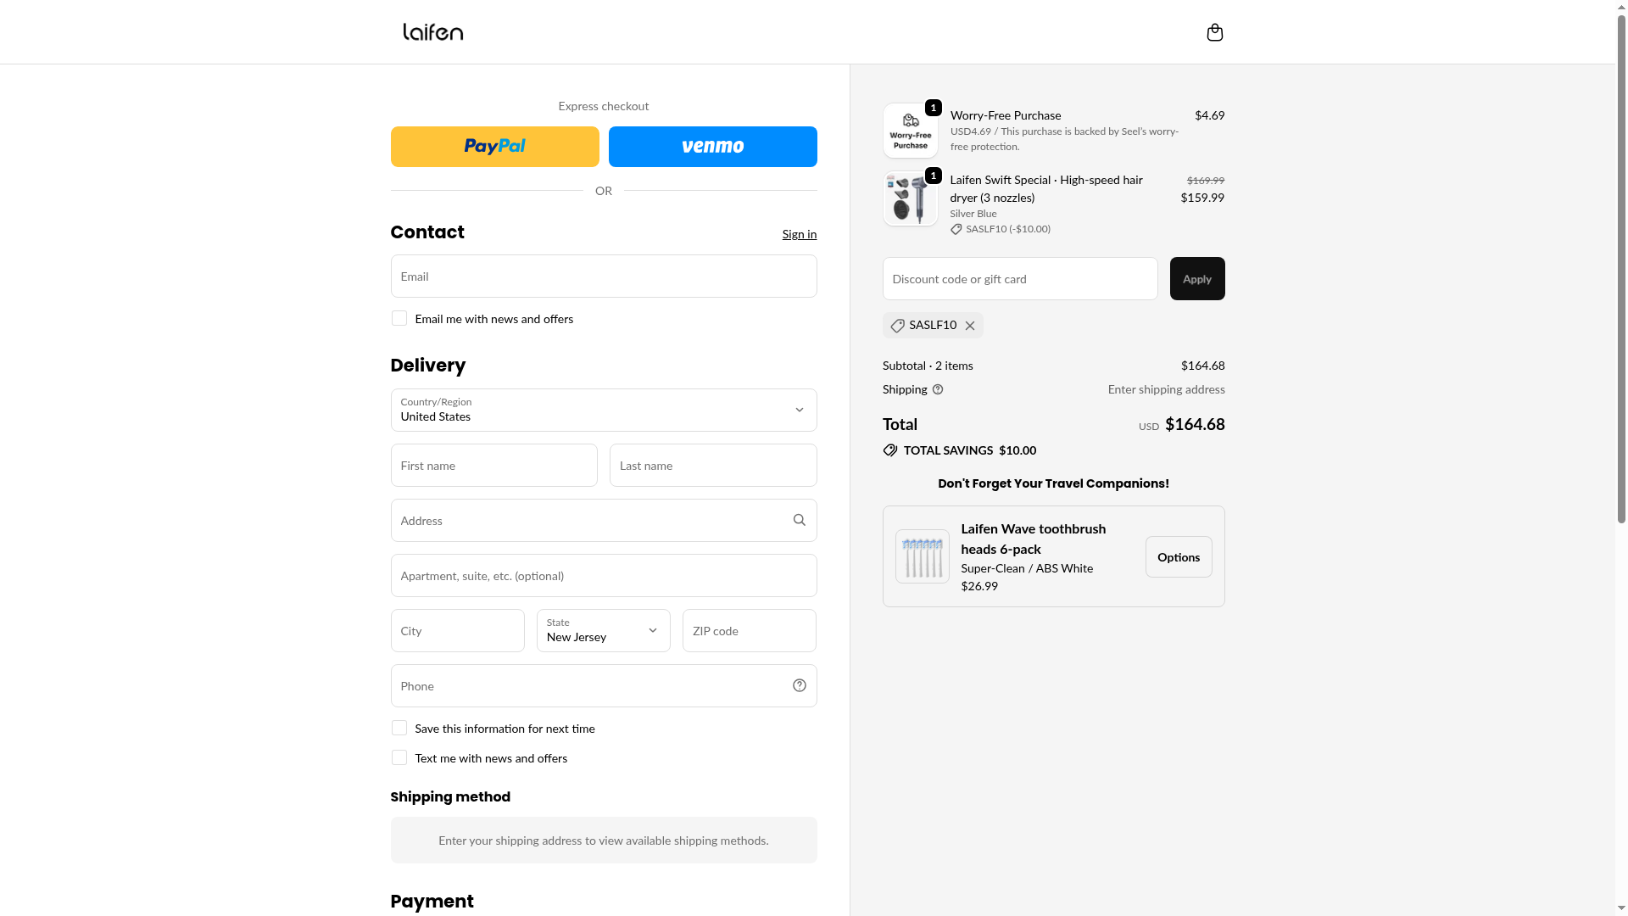Enable Email me with news and offers
The height and width of the screenshot is (916, 1628).
pos(399,318)
